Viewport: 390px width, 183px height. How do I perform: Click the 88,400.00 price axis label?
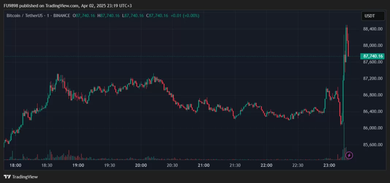click(x=372, y=29)
